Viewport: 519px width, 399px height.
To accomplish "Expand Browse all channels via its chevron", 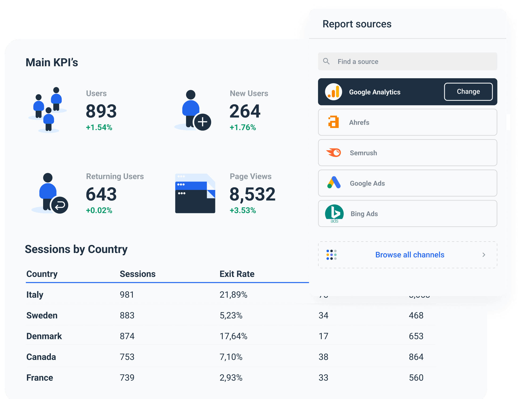I will [484, 255].
